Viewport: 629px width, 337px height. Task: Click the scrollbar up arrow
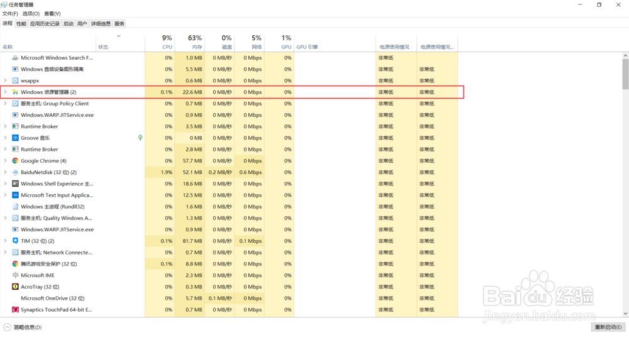click(625, 56)
